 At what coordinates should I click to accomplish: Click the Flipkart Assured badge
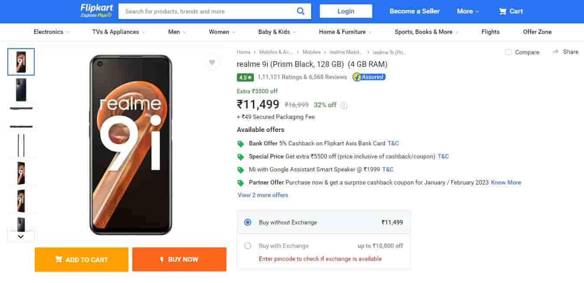368,77
